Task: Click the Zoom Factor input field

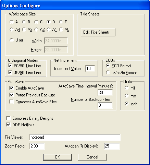Action: click(x=37, y=146)
